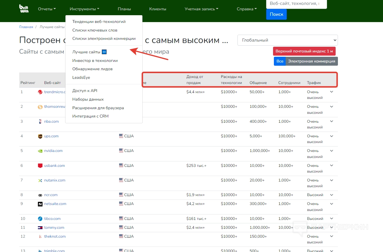Image resolution: width=383 pixels, height=252 pixels.
Task: Select "Тенденции веб-технологий" menu item
Action: click(99, 22)
